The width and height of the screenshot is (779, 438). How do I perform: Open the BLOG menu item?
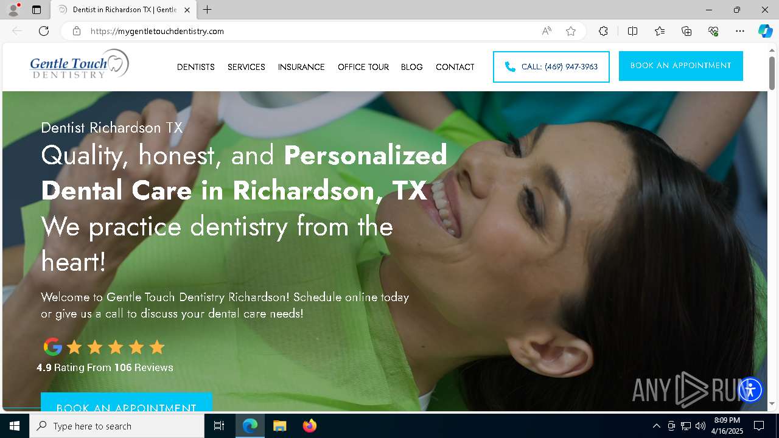tap(412, 67)
